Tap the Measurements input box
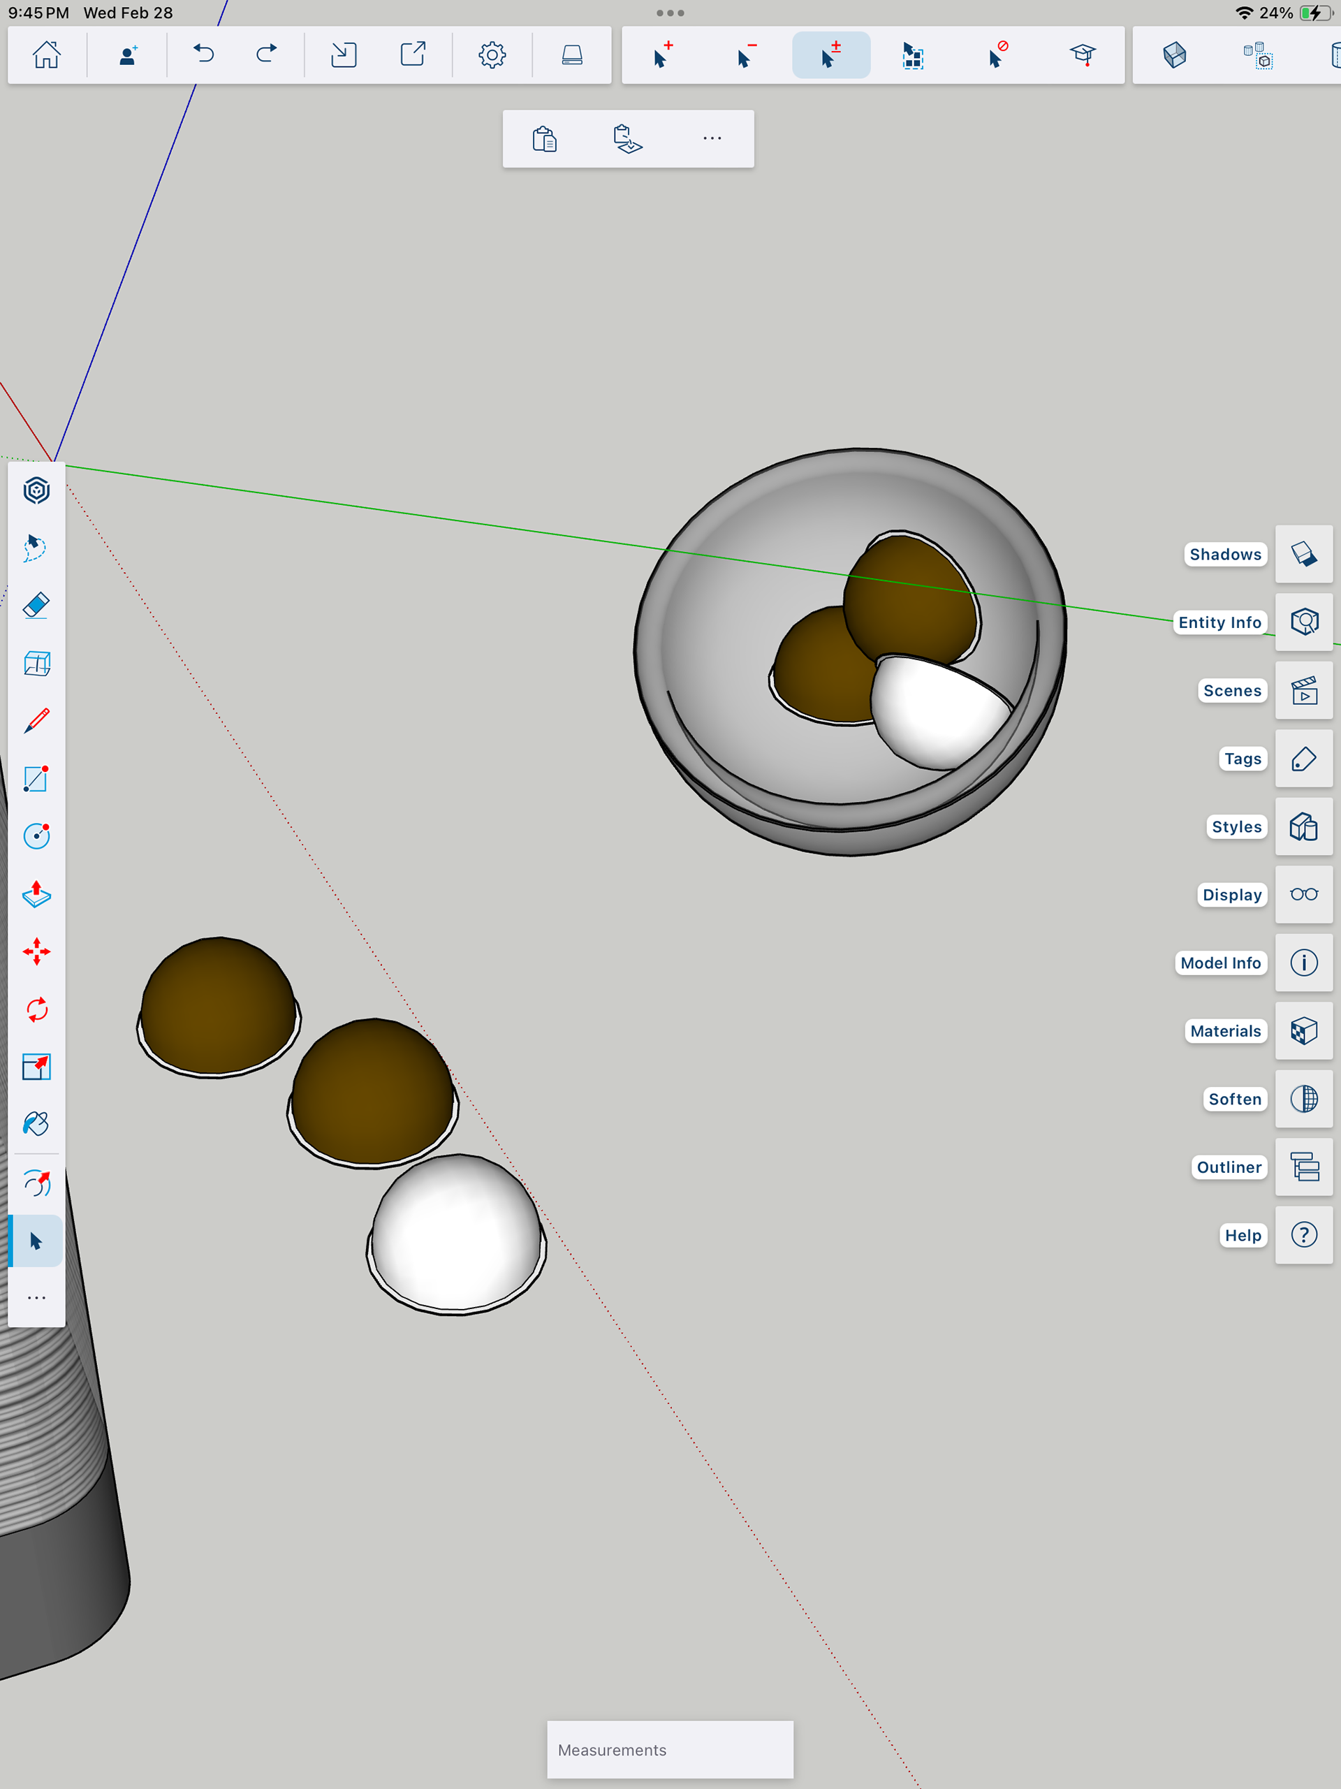1341x1789 pixels. 670,1749
